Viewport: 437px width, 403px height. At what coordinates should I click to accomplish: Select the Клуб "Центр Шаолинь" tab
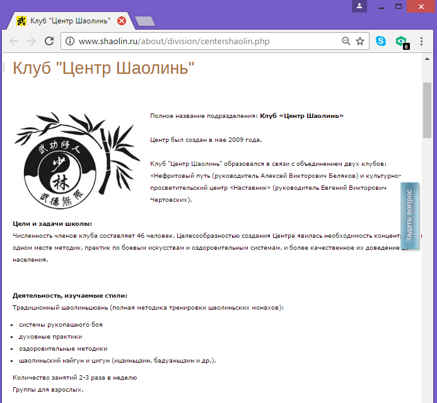pos(70,21)
